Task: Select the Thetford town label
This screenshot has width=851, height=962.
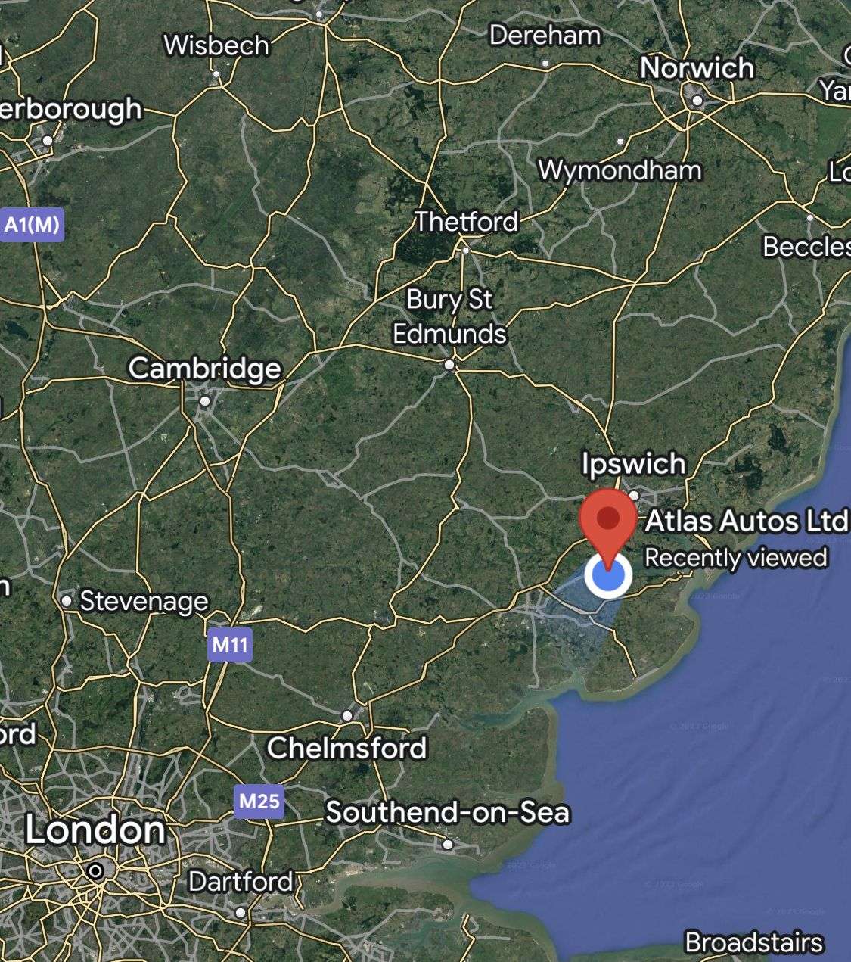Action: tap(466, 222)
